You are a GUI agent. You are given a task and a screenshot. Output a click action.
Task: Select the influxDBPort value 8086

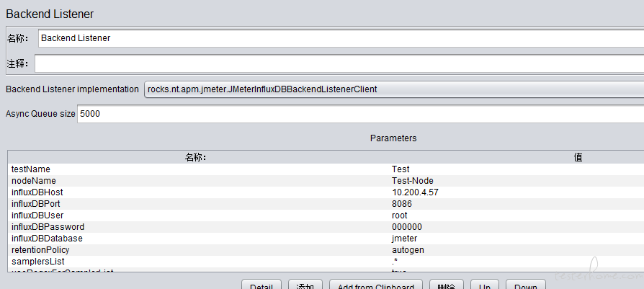click(401, 204)
